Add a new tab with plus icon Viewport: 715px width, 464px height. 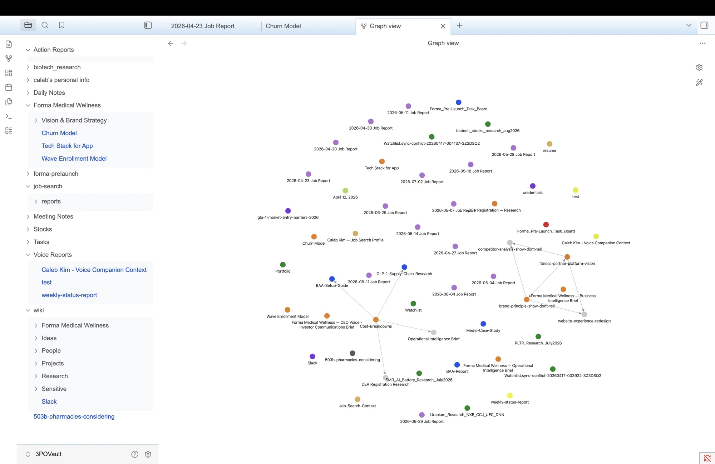[459, 25]
